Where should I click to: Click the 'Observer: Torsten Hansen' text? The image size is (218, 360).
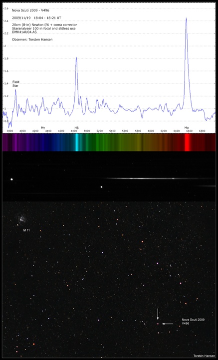point(32,39)
